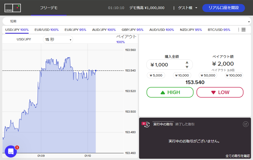Expand the 15 秒 duration dropdown
Screen dimensions: 253x160
pyautogui.click(x=58, y=39)
